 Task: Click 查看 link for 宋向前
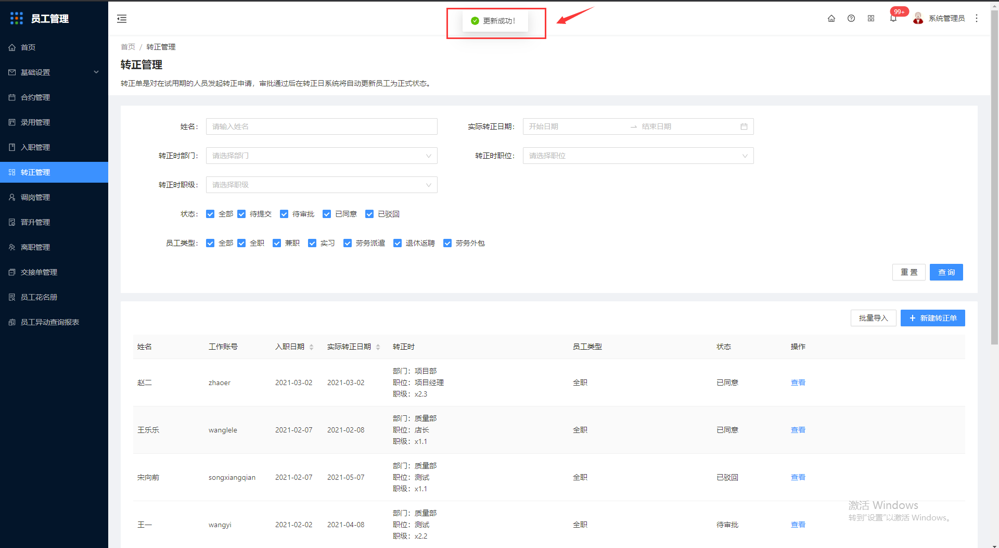[x=798, y=477]
